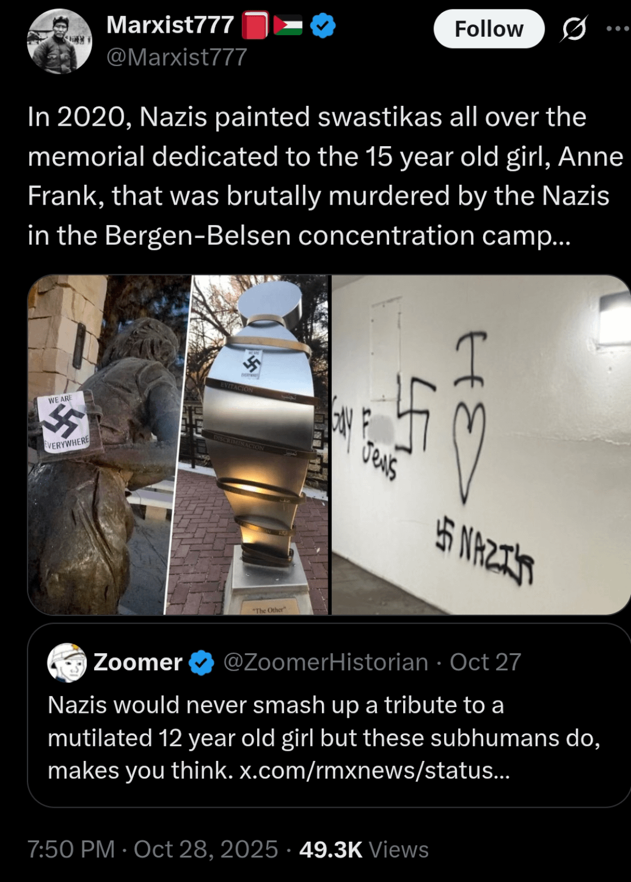Open Zoomer's avatar in the quoted post
631x882 pixels.
click(67, 663)
